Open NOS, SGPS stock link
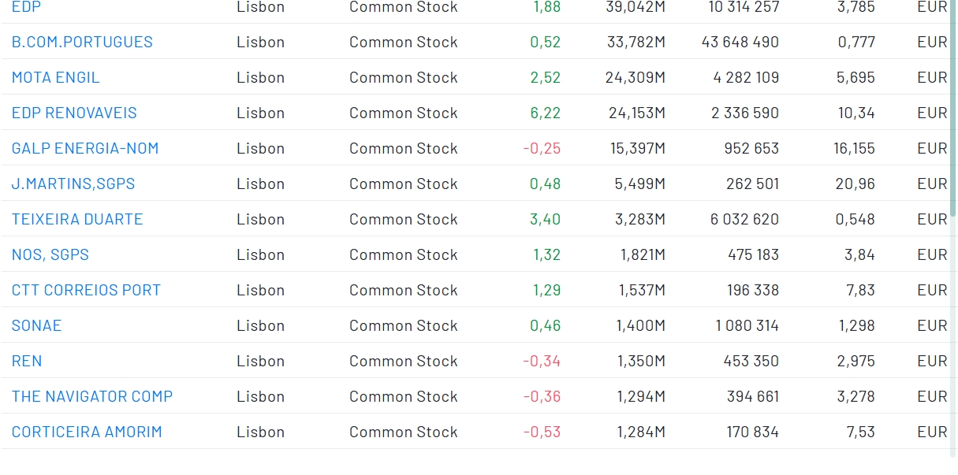This screenshot has width=958, height=475. coord(50,254)
